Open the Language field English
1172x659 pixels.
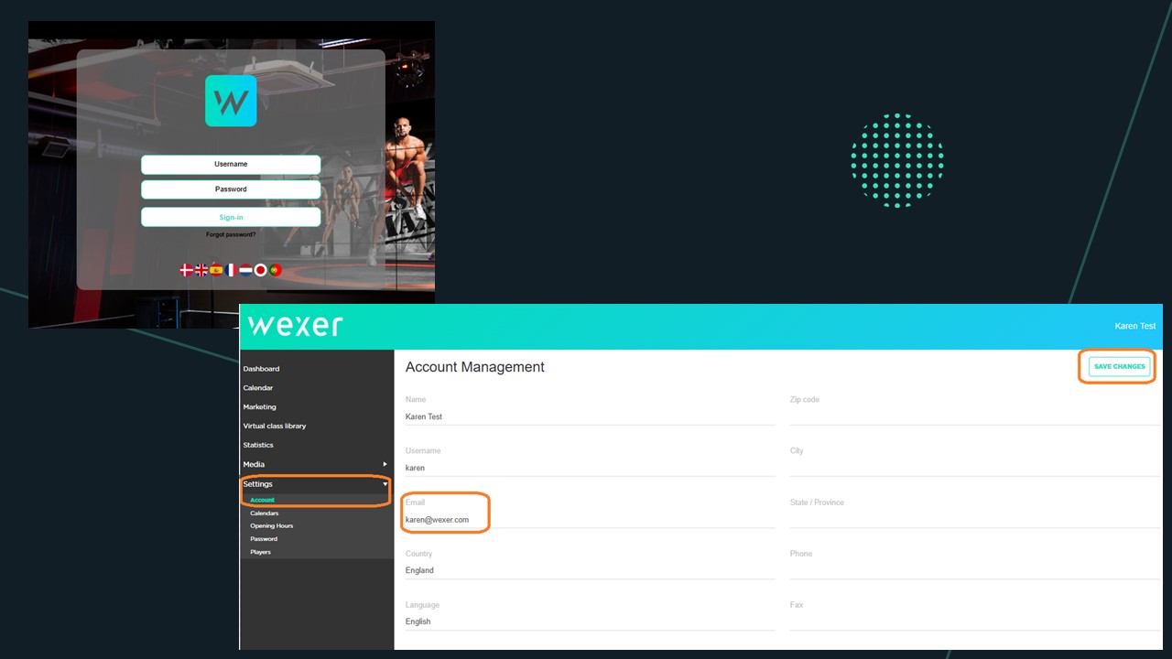(x=590, y=621)
